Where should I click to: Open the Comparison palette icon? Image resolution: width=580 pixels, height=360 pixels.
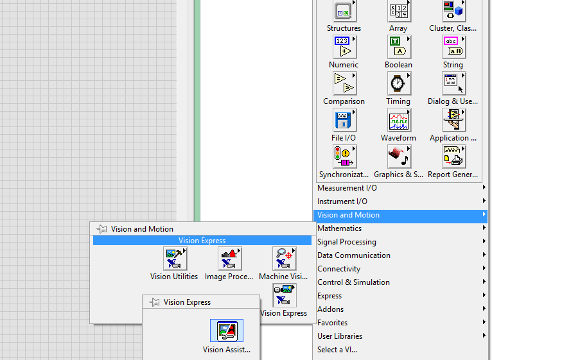point(344,83)
